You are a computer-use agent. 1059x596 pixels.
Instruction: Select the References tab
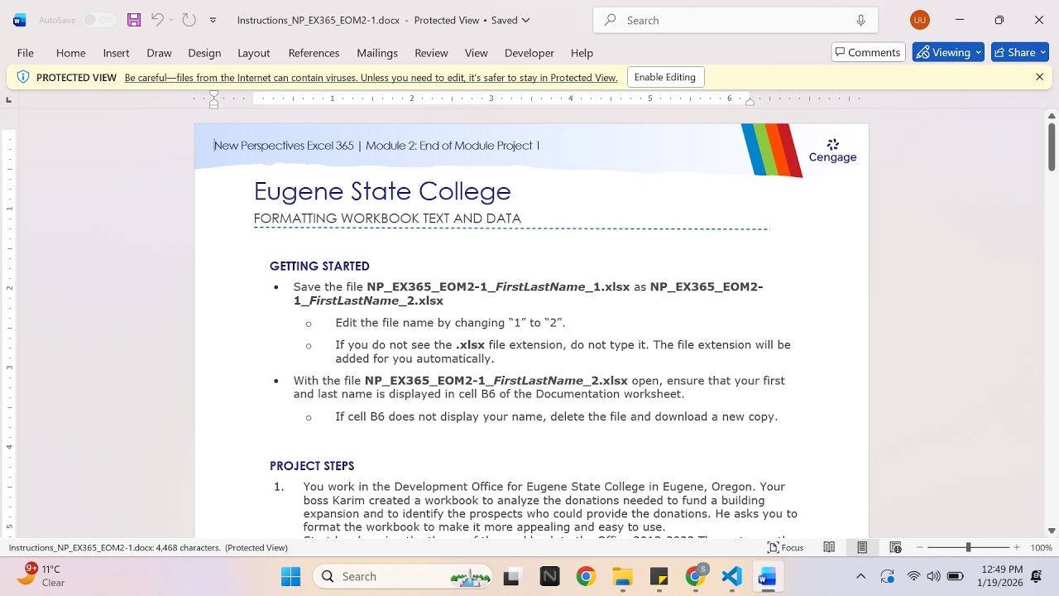[x=314, y=53]
